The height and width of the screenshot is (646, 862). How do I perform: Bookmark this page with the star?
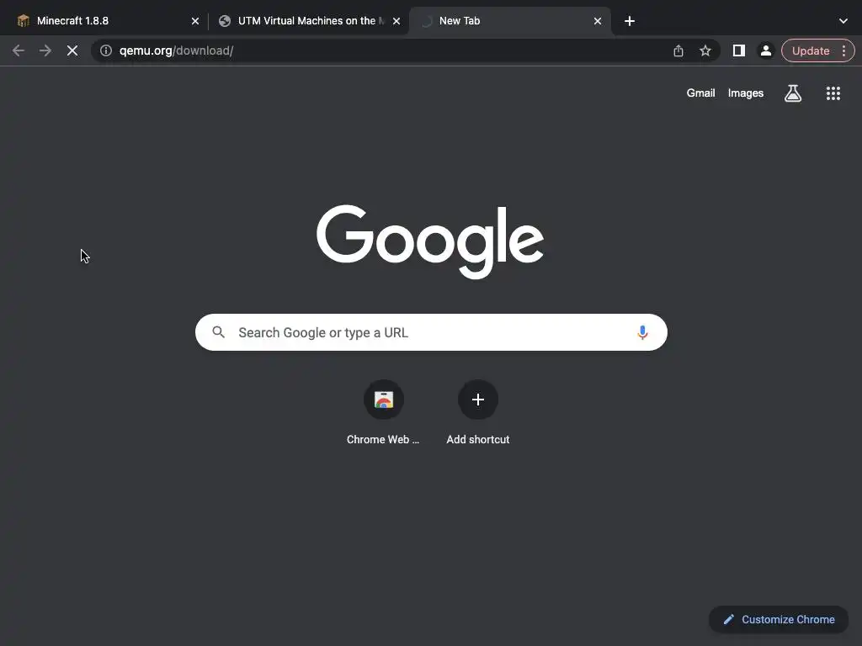tap(705, 50)
